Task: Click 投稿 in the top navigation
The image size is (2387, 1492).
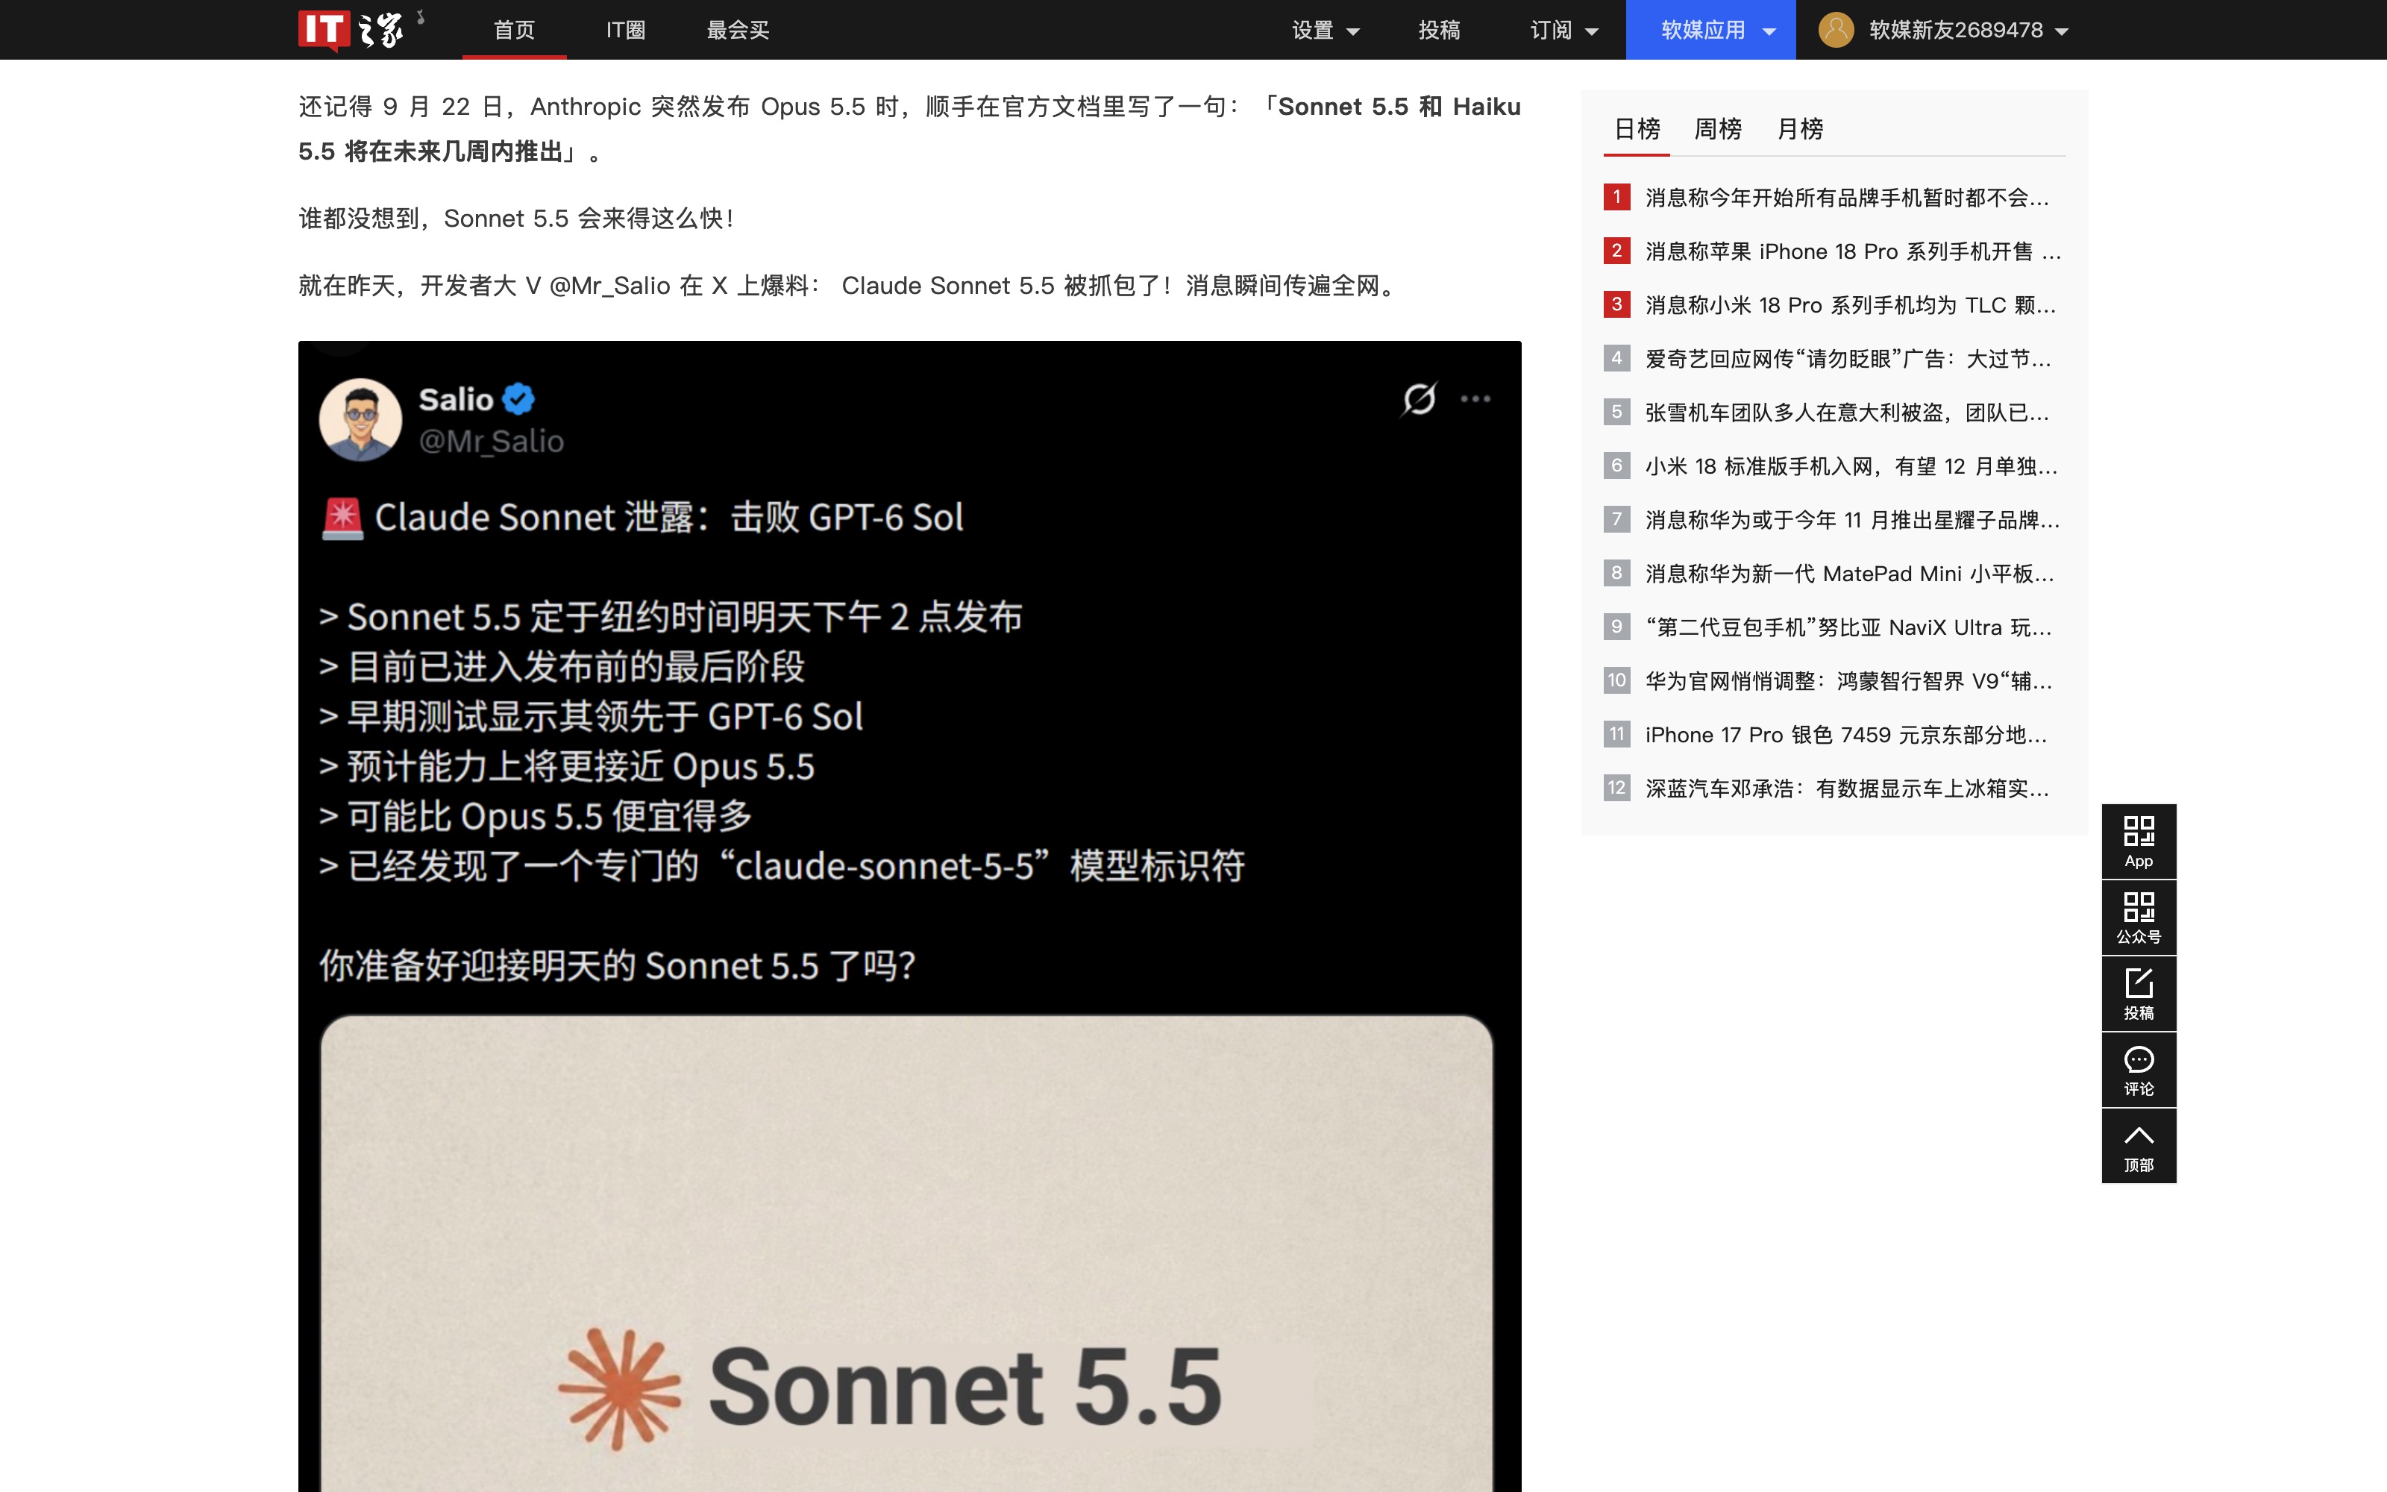Action: point(1439,30)
